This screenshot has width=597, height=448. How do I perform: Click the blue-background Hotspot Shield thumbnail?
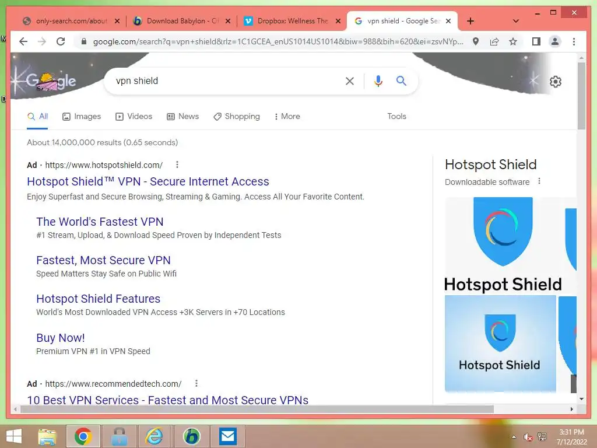(500, 344)
